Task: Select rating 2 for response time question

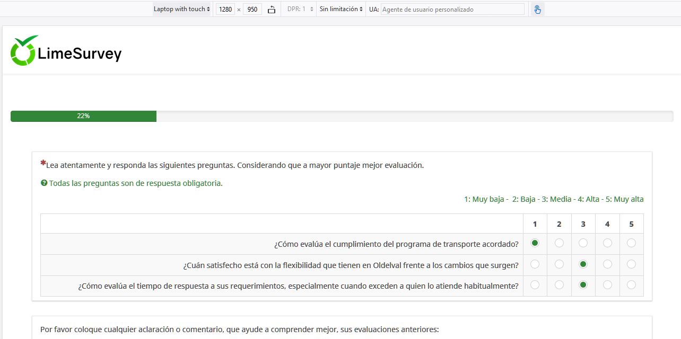Action: tap(559, 285)
